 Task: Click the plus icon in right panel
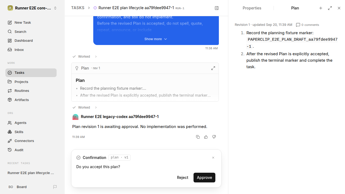click(x=321, y=8)
